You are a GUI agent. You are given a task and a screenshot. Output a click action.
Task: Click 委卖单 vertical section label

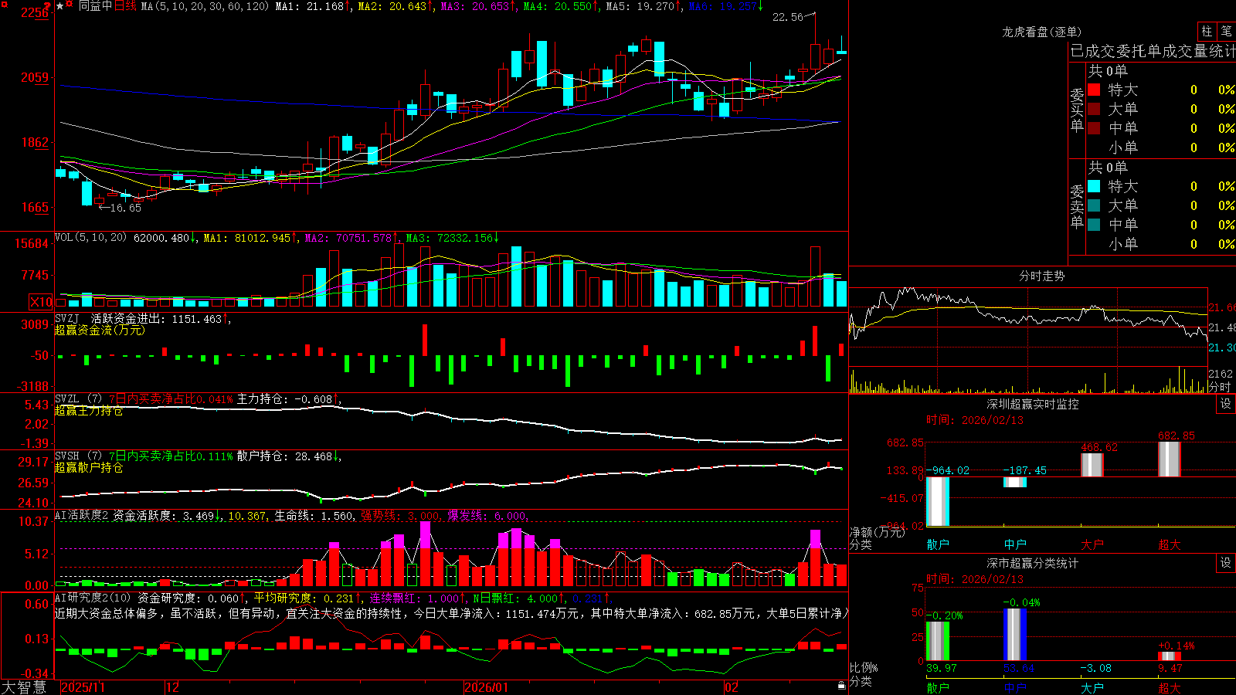[1077, 207]
